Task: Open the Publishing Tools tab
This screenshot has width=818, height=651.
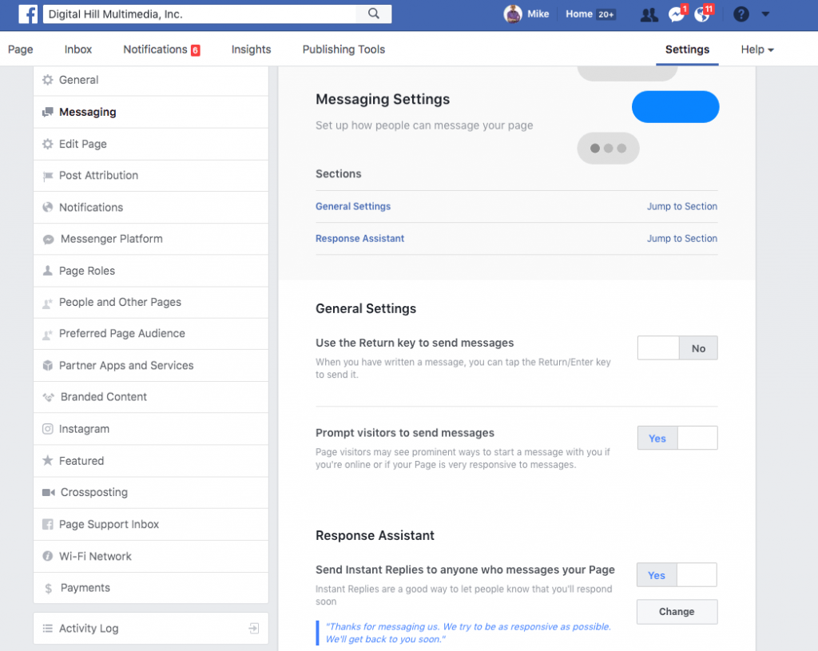Action: [x=343, y=49]
